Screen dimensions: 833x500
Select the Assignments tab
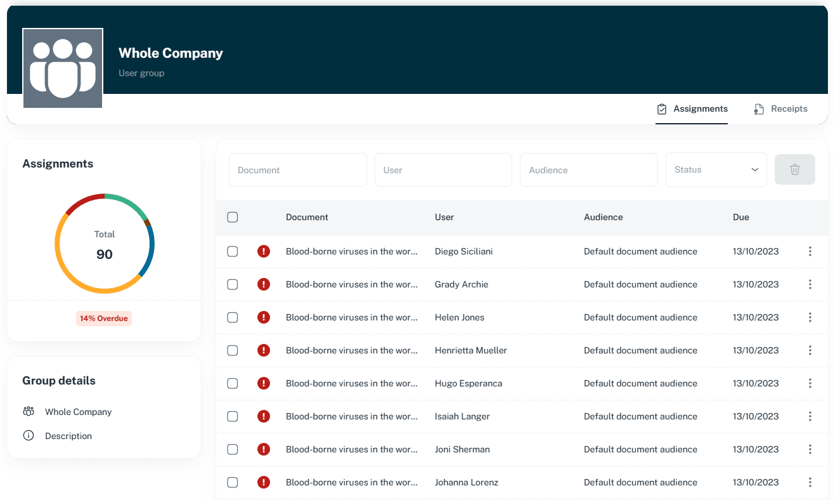pos(692,109)
